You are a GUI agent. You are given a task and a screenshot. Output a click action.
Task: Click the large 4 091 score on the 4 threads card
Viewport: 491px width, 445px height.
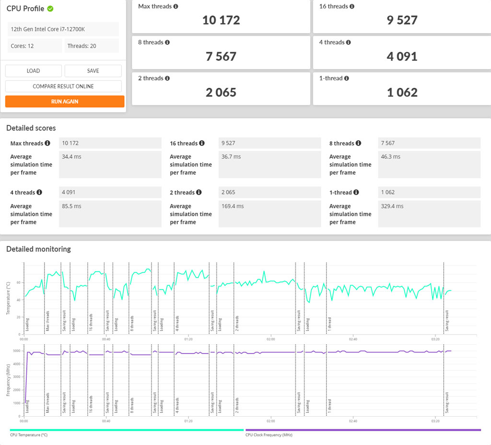402,57
